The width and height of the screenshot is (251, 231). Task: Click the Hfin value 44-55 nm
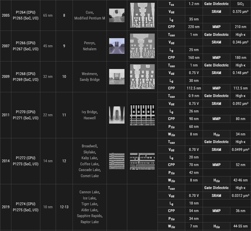(241, 226)
